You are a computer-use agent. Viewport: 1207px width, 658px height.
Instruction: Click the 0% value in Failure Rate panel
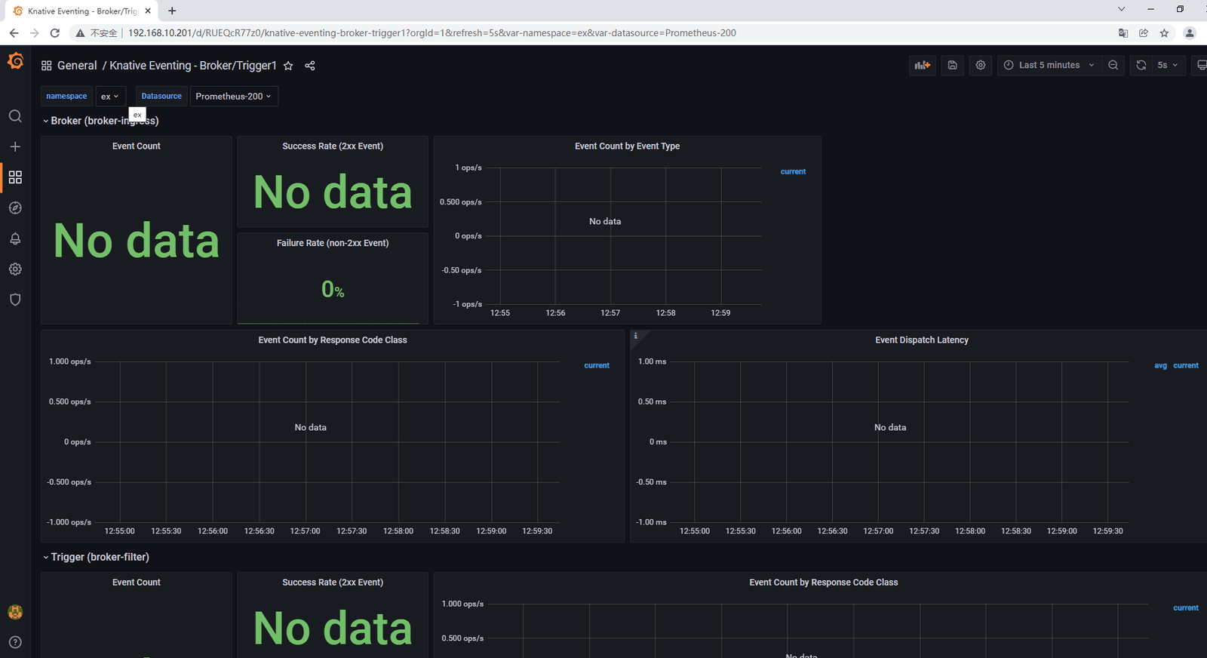coord(333,289)
